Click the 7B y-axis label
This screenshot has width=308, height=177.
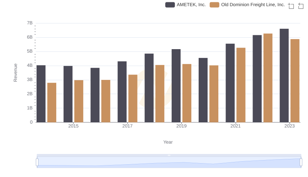click(30, 23)
